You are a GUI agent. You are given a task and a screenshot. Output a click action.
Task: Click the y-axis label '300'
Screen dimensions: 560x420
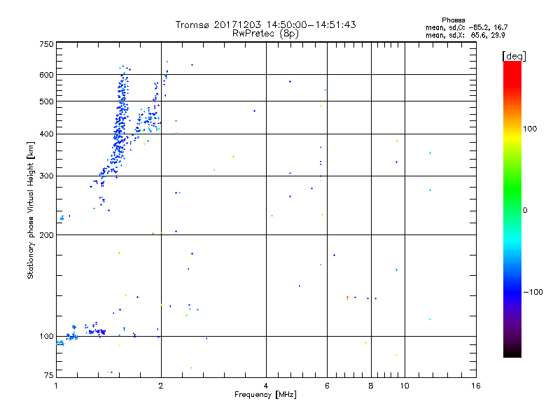click(46, 176)
